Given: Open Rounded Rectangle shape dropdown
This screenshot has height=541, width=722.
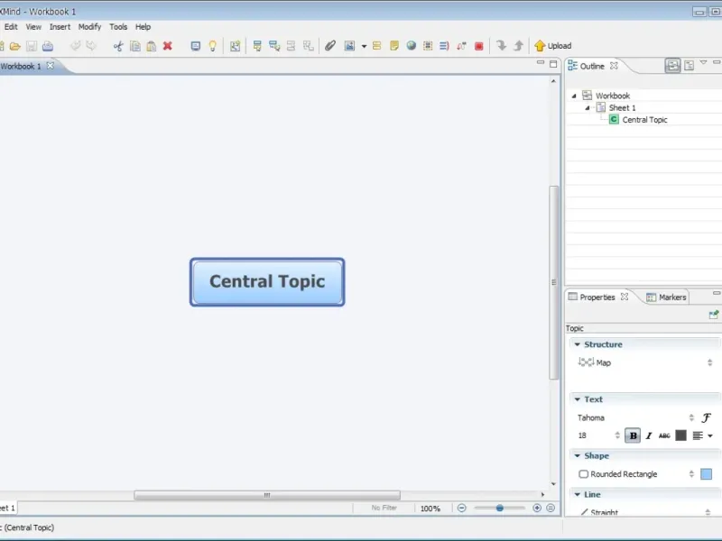Looking at the screenshot, I should [x=691, y=474].
